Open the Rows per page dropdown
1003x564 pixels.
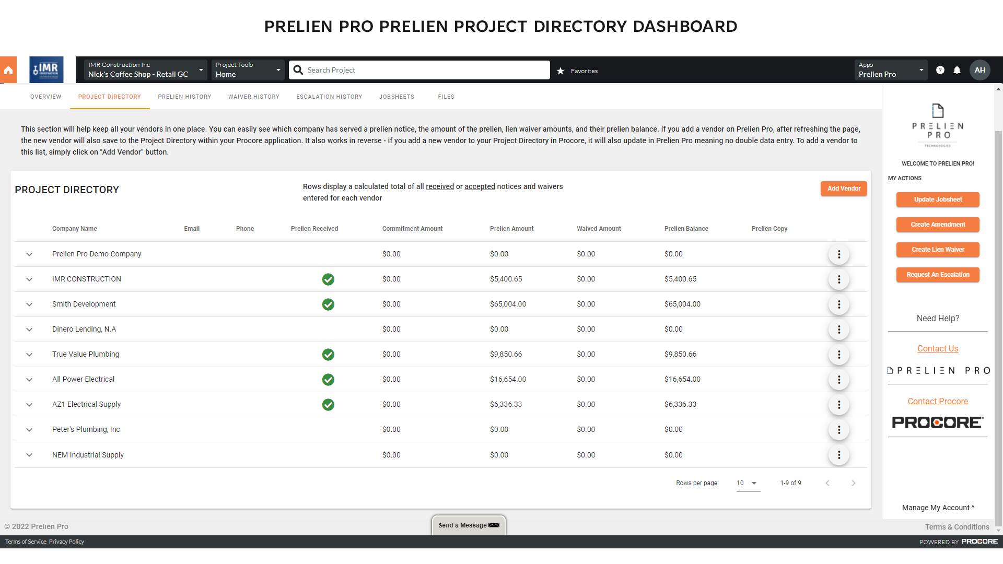[748, 482]
